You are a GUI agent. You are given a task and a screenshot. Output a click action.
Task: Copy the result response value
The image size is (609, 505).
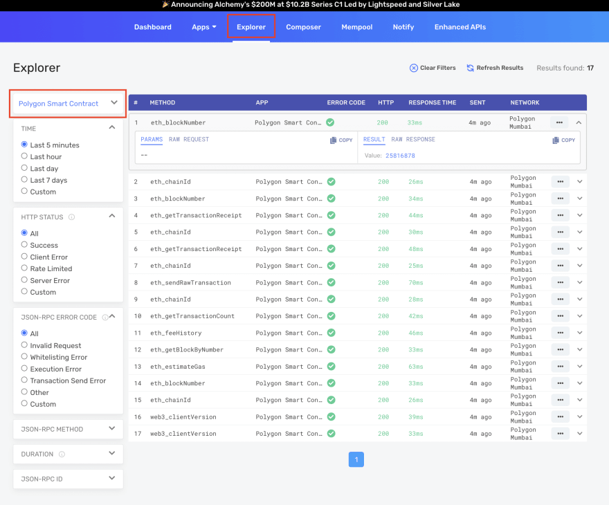pyautogui.click(x=563, y=140)
